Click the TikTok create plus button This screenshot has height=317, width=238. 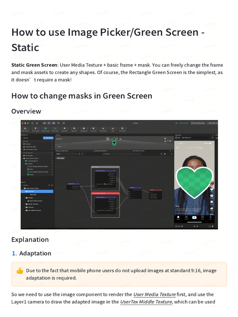[194, 218]
